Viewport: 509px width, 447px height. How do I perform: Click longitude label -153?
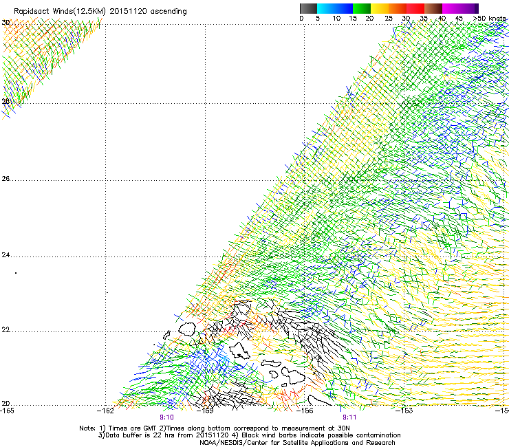(x=404, y=411)
